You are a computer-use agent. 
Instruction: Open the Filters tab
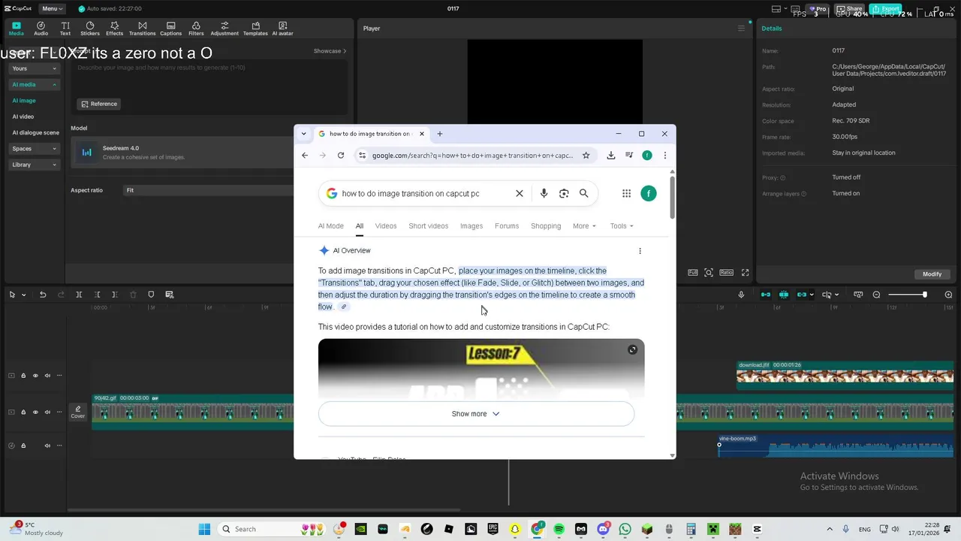tap(196, 29)
